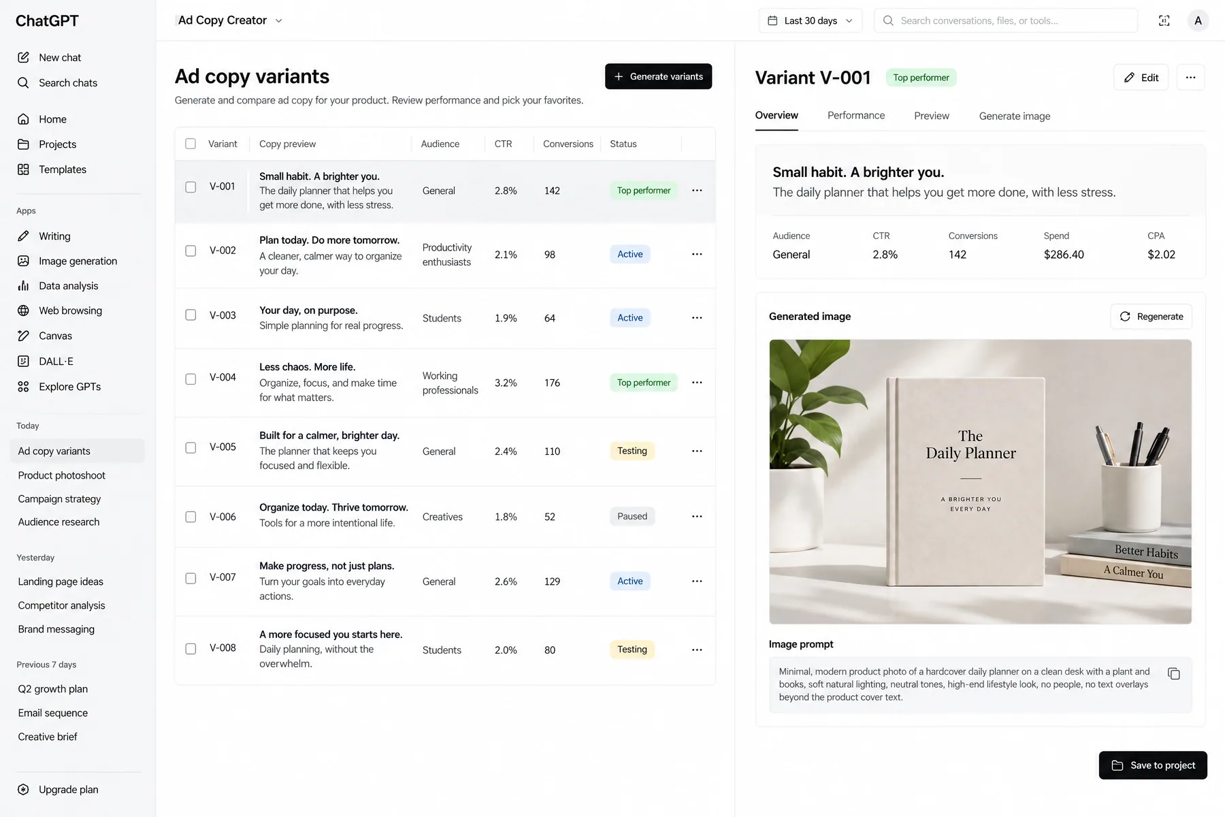Click the search conversations input field
This screenshot has height=817, width=1225.
1005,20
